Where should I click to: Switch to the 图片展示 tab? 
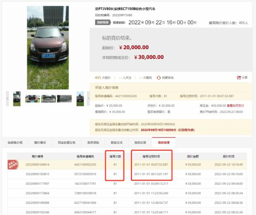[x=40, y=143]
